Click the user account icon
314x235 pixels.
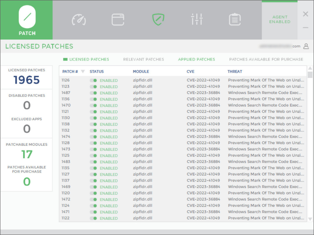point(306,46)
